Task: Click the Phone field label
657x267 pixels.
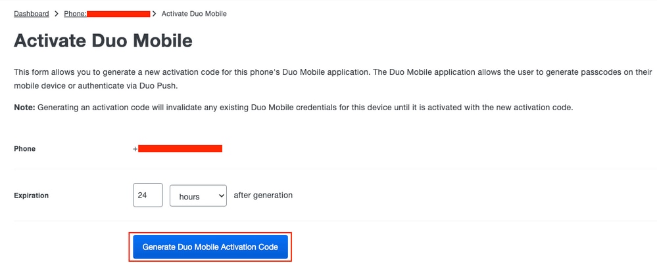Action: click(25, 149)
